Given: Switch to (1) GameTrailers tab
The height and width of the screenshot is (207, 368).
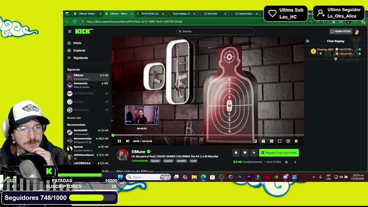Looking at the screenshot, I should (244, 14).
